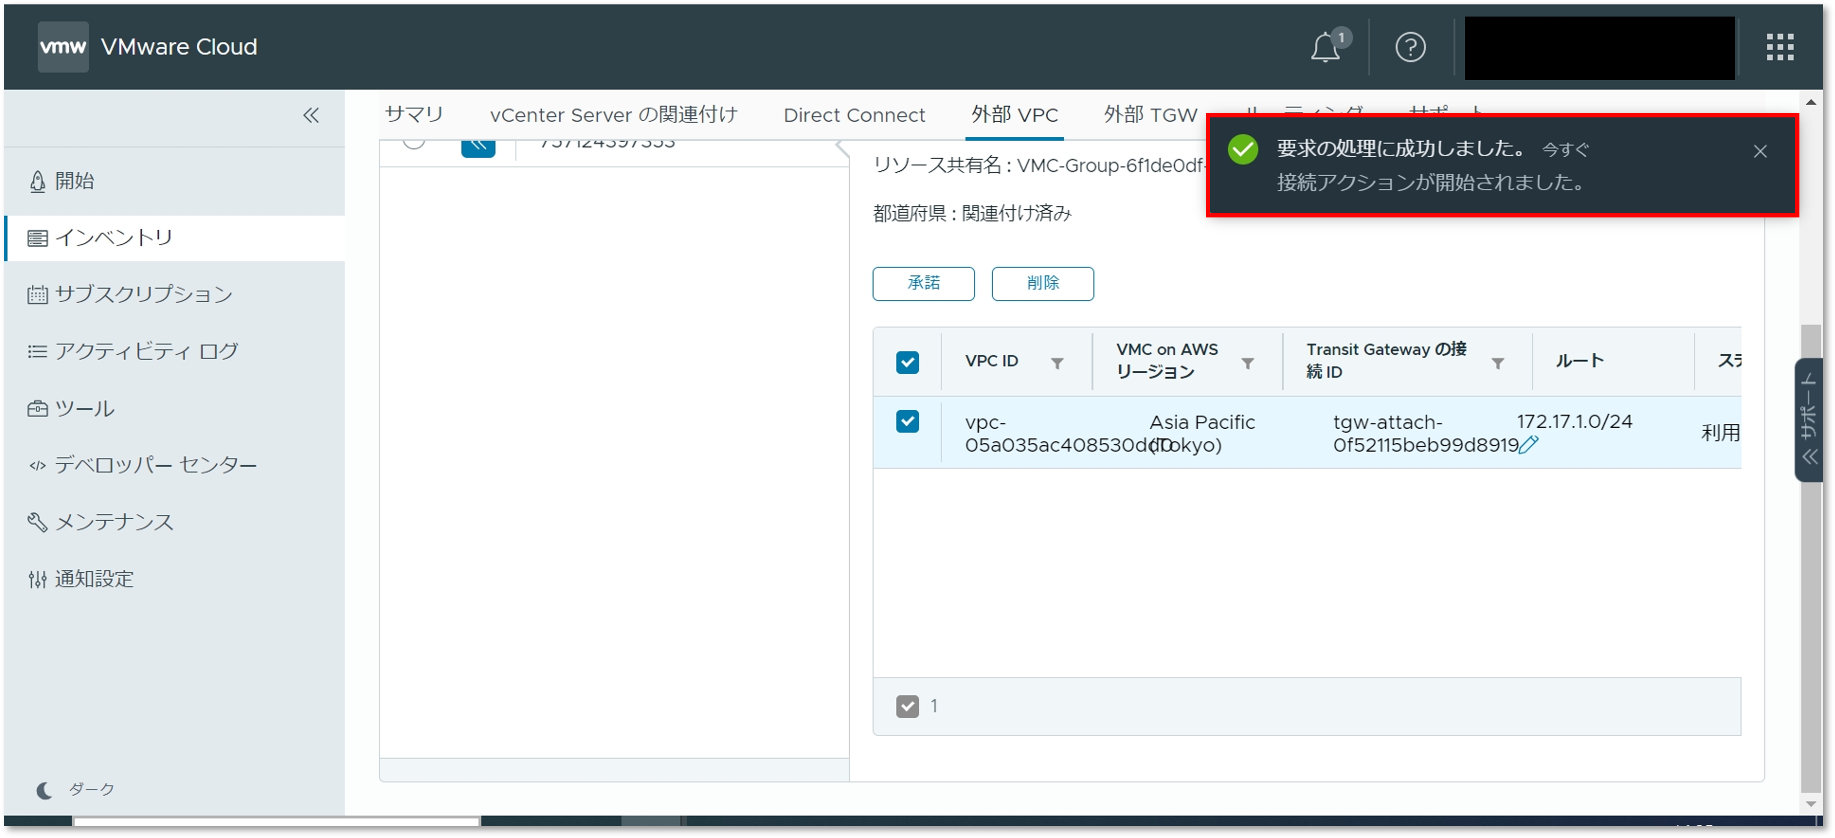Collapse the left navigation sidebar
The height and width of the screenshot is (838, 1835).
311,115
